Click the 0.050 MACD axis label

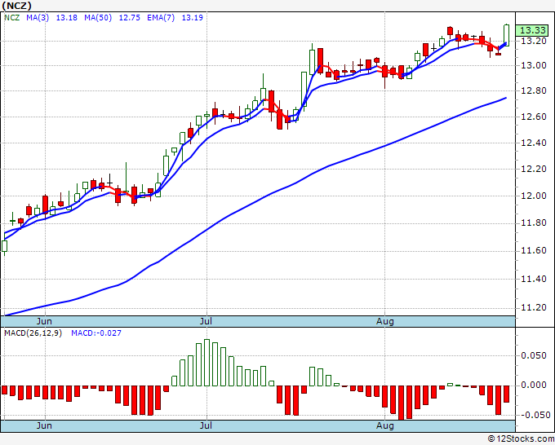tap(534, 355)
